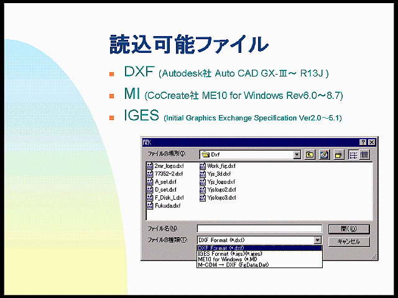The width and height of the screenshot is (398, 298).
Task: Click the ファイル名(N) label
Action: pos(163,229)
